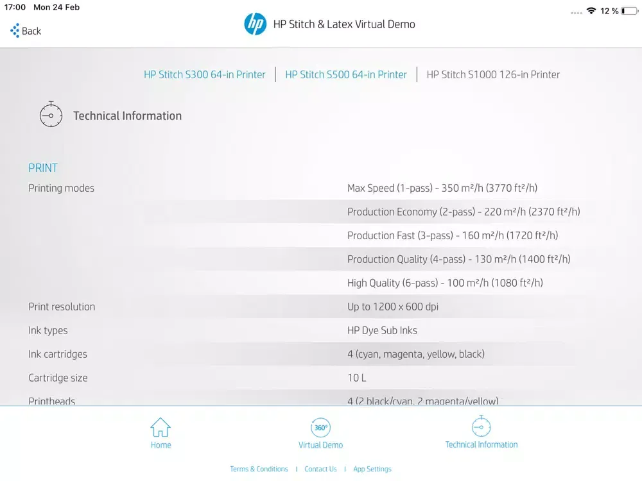Click the 'Up to 1200 x 600 dpi' value
Screen dimensions: 642x481
[x=393, y=307]
